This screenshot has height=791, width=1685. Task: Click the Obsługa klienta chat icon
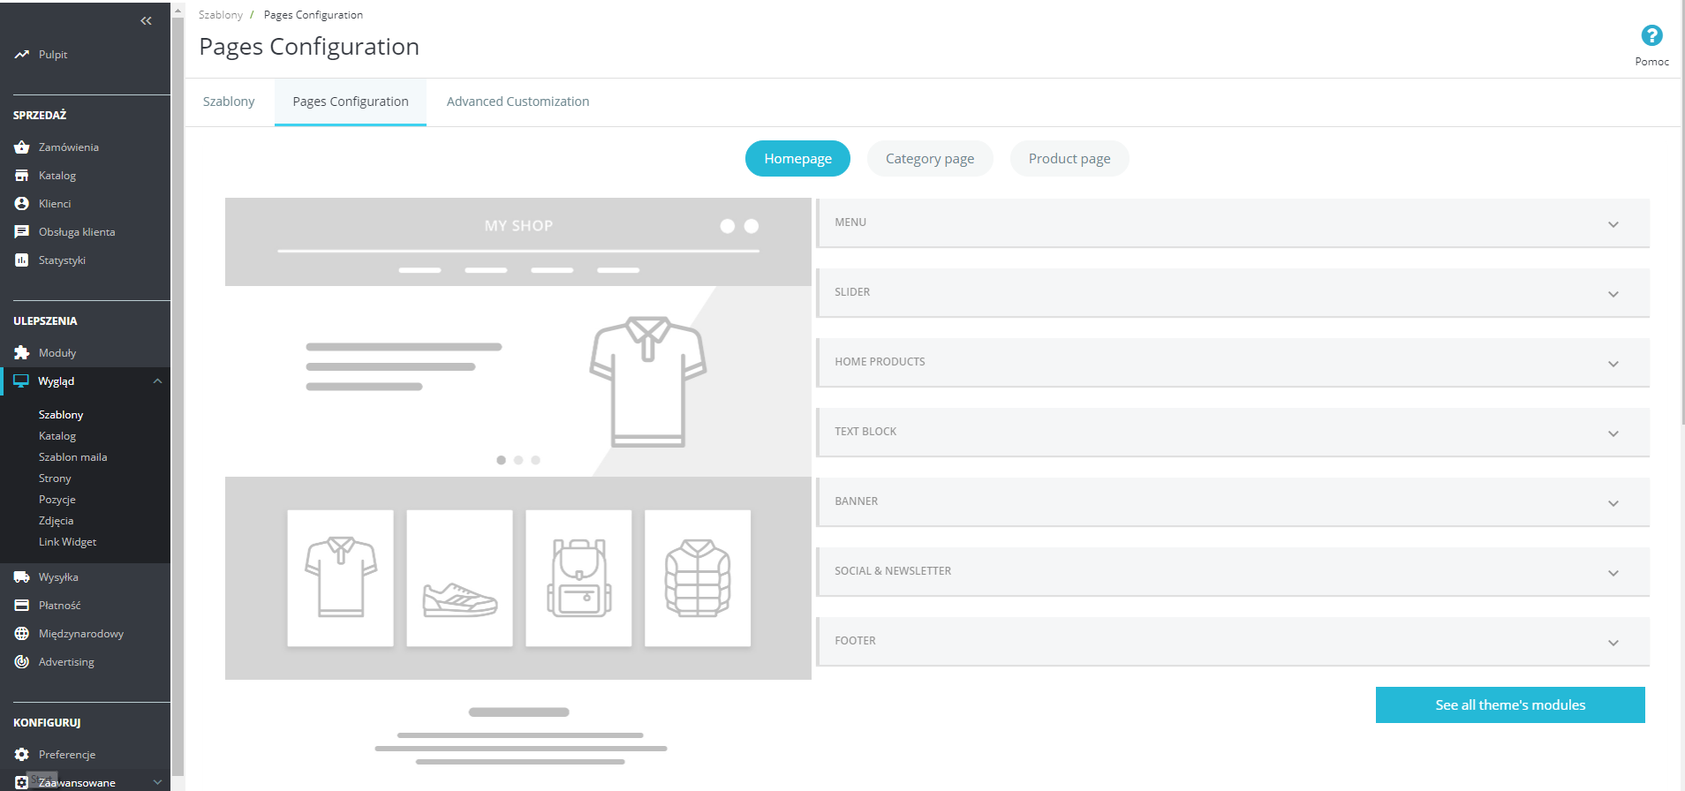pos(22,232)
